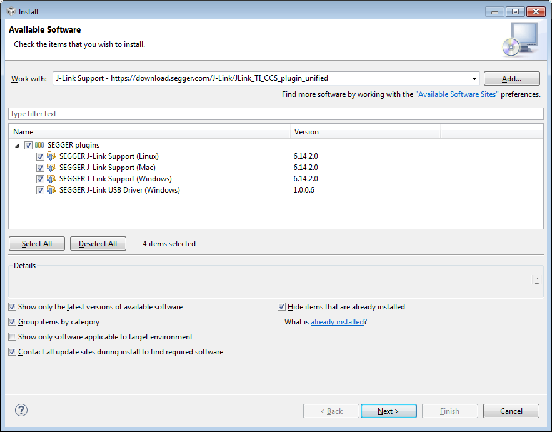The width and height of the screenshot is (552, 432).
Task: Open the Available Software Sites link
Action: tap(457, 94)
